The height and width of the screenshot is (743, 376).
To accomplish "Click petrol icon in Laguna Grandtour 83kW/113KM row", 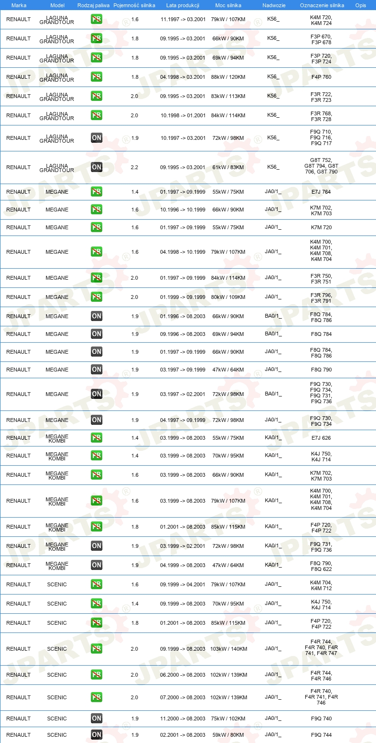I will click(96, 96).
